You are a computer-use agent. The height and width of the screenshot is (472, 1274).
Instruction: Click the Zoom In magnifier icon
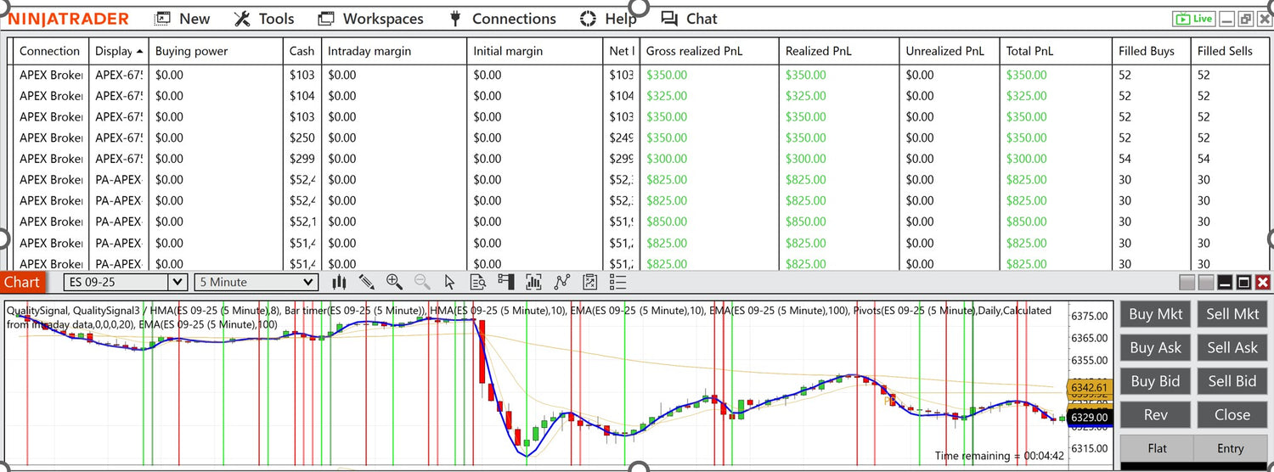pos(394,282)
